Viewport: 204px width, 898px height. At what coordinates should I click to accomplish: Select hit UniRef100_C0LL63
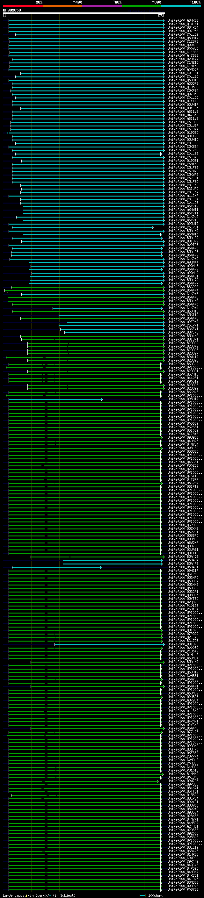tap(183, 143)
